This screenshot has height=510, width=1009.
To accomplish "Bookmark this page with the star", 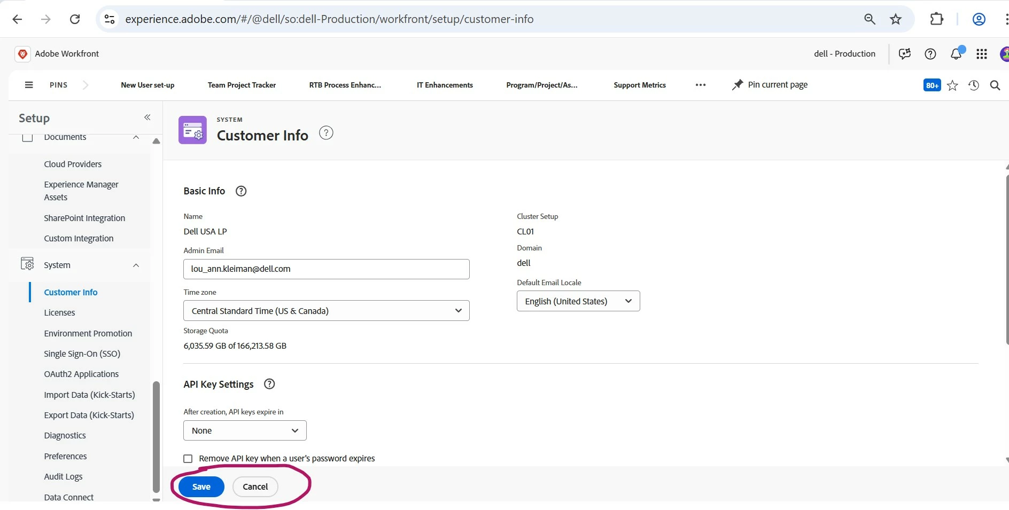I will point(896,19).
